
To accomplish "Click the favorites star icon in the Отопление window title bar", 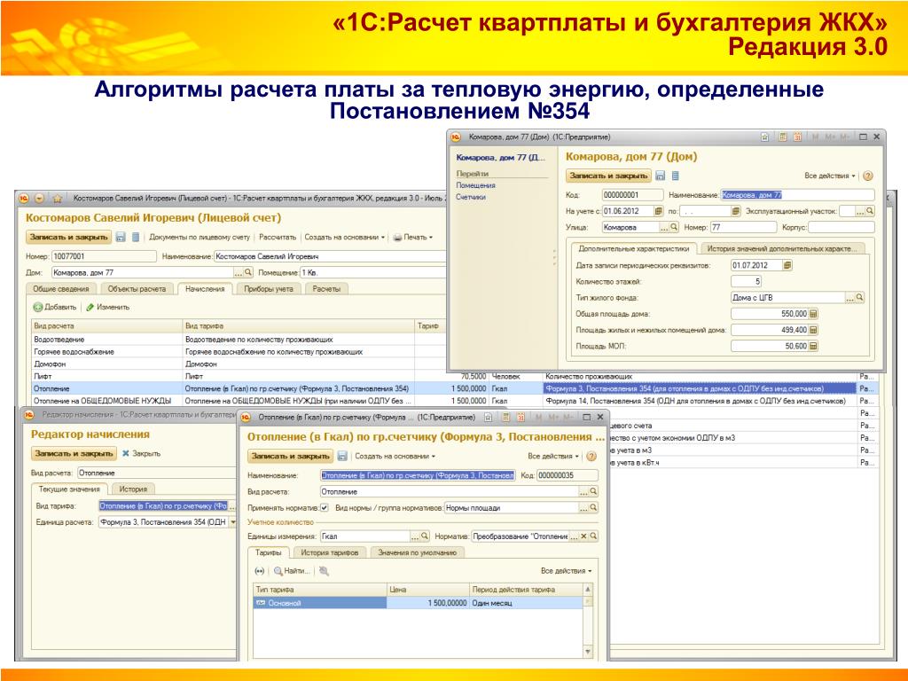I will tap(489, 418).
